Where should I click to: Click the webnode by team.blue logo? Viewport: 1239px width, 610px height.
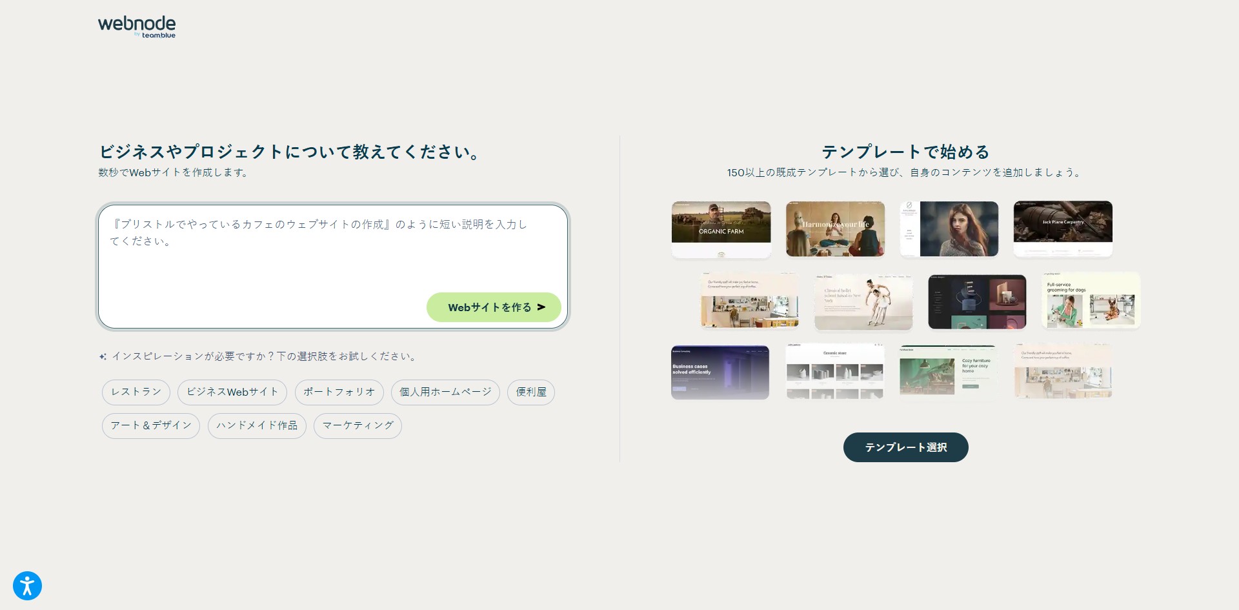click(137, 27)
